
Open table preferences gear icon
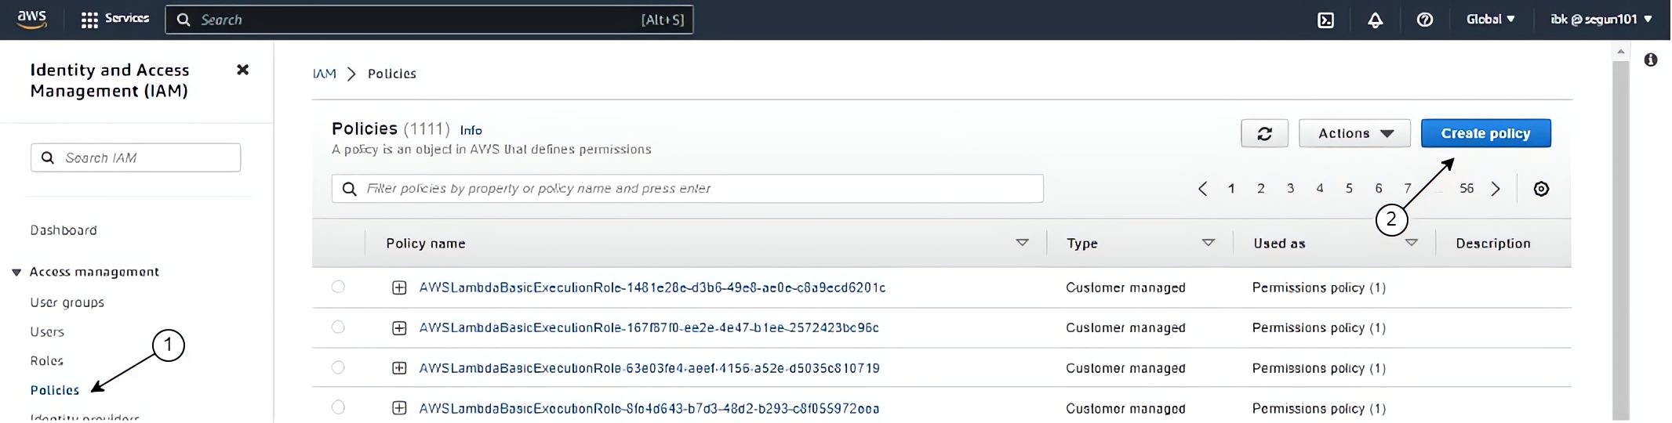(1540, 189)
